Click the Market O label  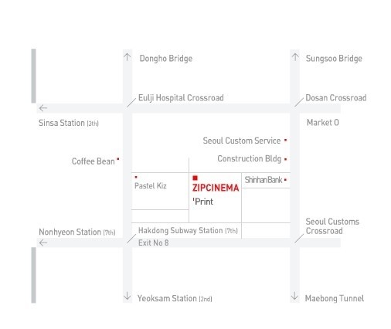coord(323,123)
